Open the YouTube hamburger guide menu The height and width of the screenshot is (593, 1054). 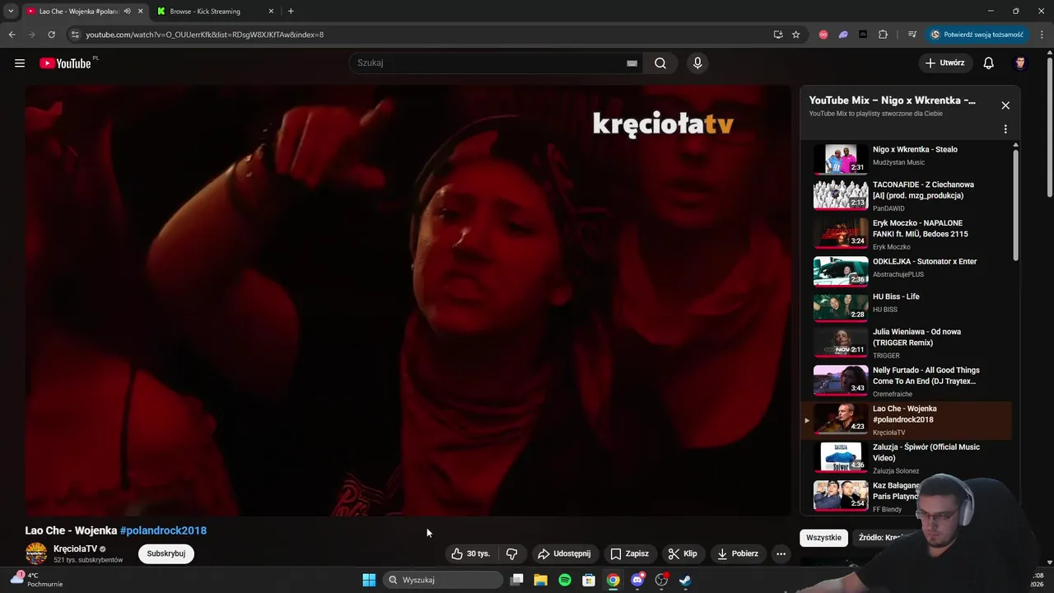20,63
